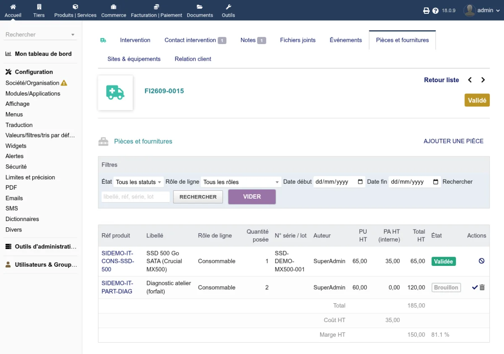Validate the Diagnostic atelier line checkmark

point(475,287)
